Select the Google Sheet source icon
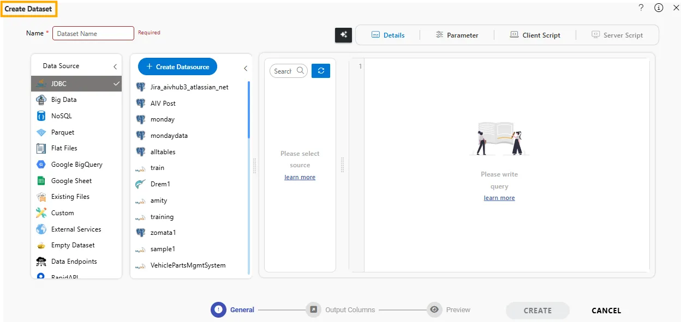The image size is (681, 322). pyautogui.click(x=41, y=181)
